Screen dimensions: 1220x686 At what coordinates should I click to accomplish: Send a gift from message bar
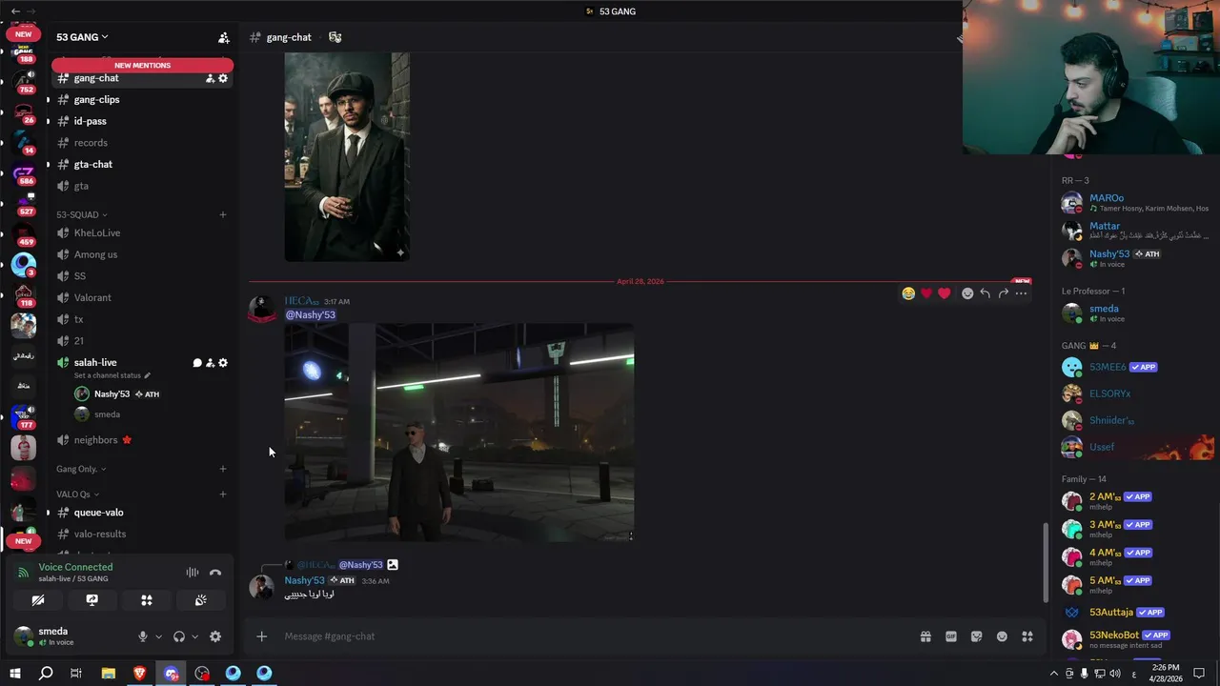[x=925, y=636]
